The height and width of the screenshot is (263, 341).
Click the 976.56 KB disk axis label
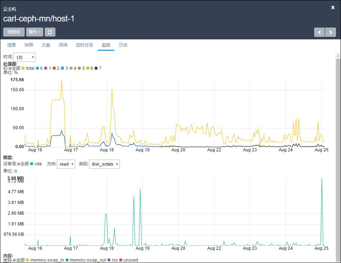(x=14, y=234)
